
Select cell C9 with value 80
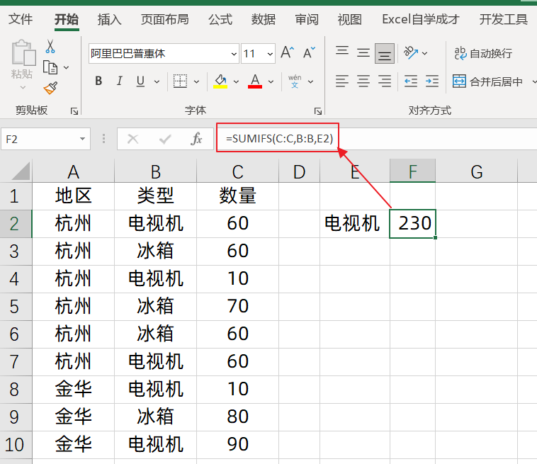237,417
